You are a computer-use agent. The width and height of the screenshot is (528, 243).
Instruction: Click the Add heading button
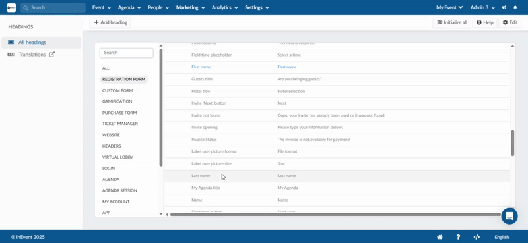point(110,22)
